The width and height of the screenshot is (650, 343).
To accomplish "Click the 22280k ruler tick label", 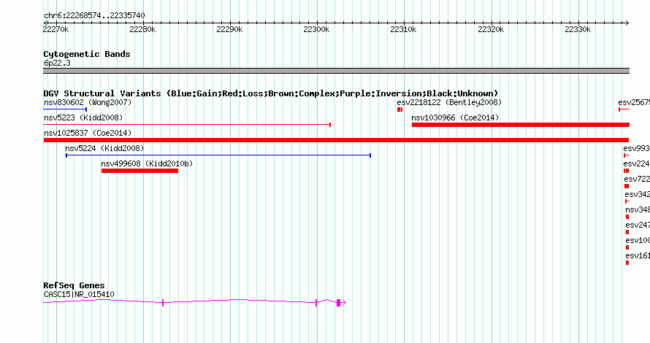I will tap(142, 29).
